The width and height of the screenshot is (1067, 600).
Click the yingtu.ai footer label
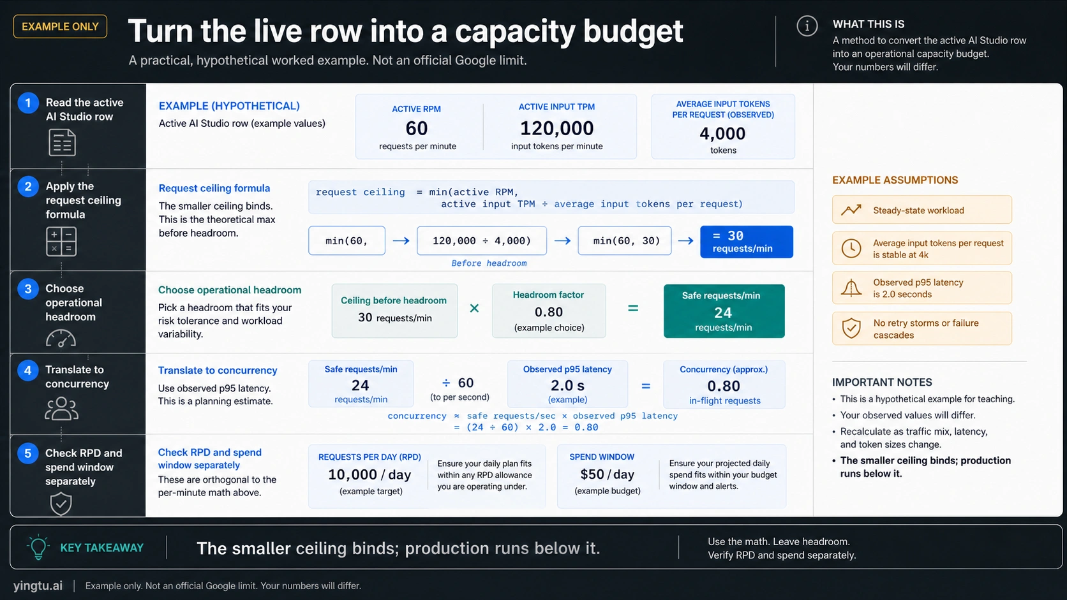[38, 585]
